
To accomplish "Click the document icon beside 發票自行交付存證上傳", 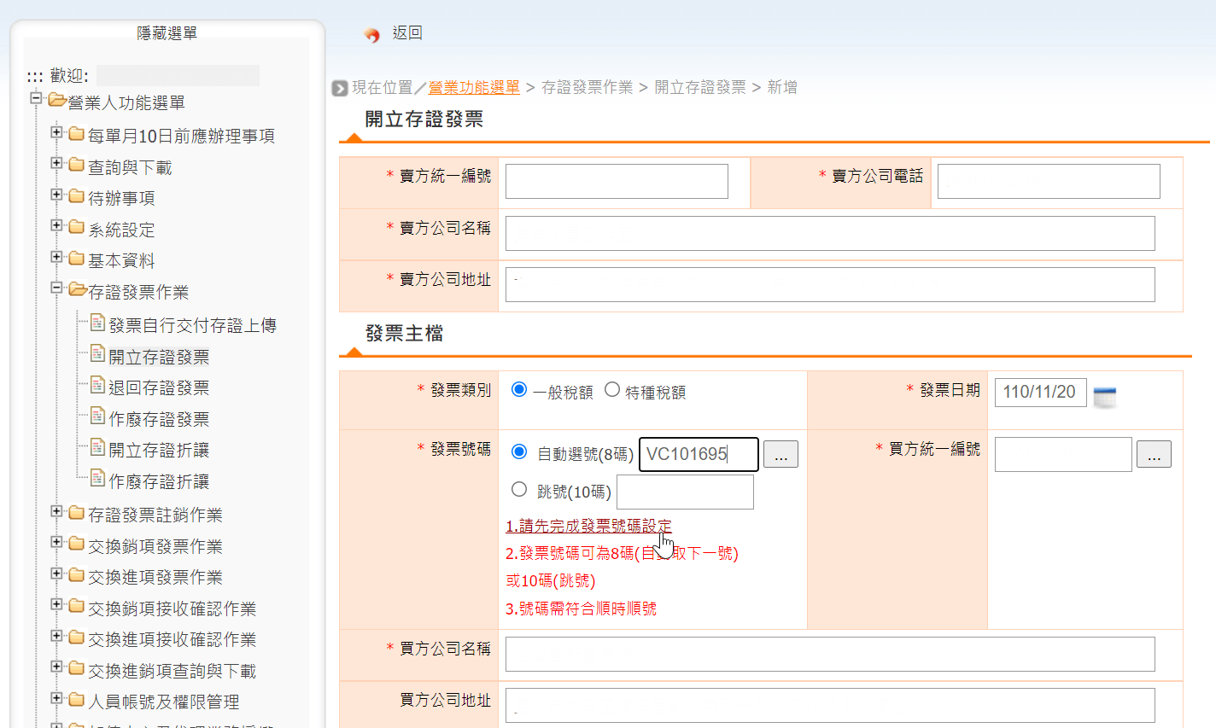I will [98, 323].
